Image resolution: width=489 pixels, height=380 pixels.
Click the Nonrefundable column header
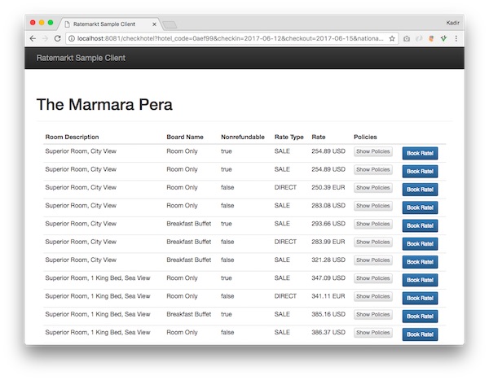[243, 137]
